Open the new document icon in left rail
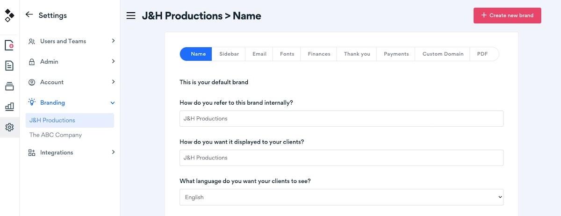Screen dimensions: 561x216 point(9,45)
